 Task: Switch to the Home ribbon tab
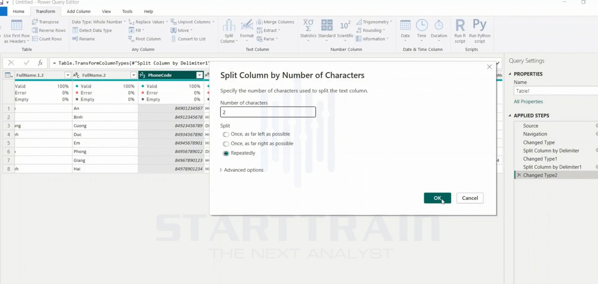[18, 11]
